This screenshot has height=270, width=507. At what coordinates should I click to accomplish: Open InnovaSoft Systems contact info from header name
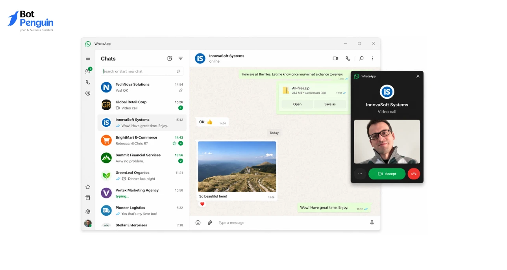227,56
